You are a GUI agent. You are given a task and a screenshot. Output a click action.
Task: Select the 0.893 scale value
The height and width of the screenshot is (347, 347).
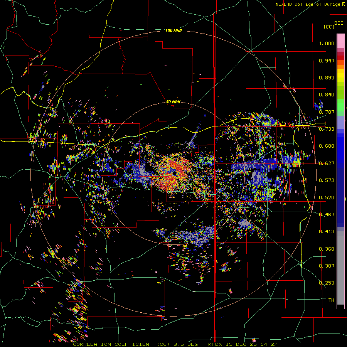[x=327, y=77]
